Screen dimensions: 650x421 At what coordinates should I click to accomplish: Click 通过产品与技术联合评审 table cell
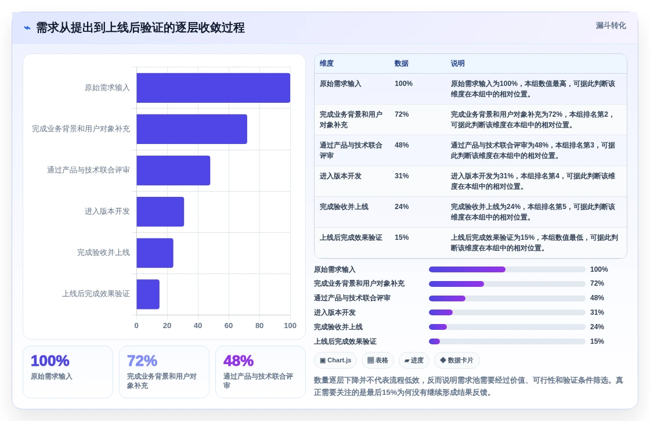pyautogui.click(x=351, y=150)
